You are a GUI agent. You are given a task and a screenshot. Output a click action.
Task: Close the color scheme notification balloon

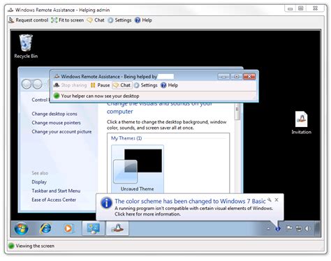(x=277, y=200)
